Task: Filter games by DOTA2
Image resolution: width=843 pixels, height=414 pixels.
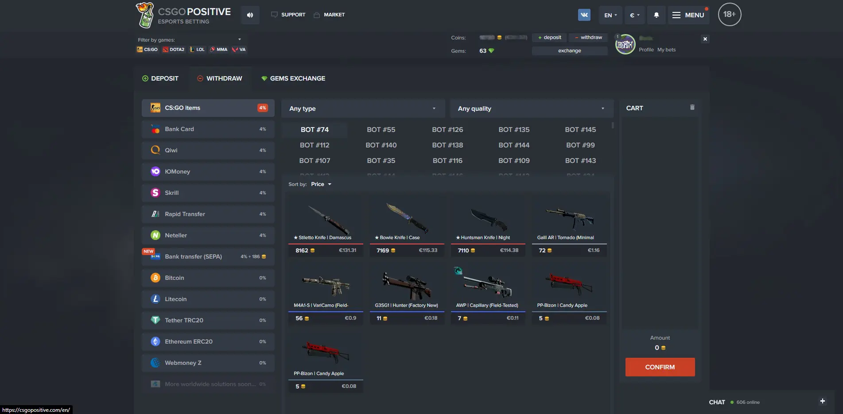Action: point(174,50)
